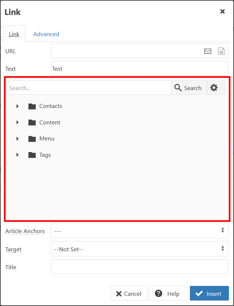Click the email envelope icon in URL field
Screen dimensions: 234x306
(208, 51)
